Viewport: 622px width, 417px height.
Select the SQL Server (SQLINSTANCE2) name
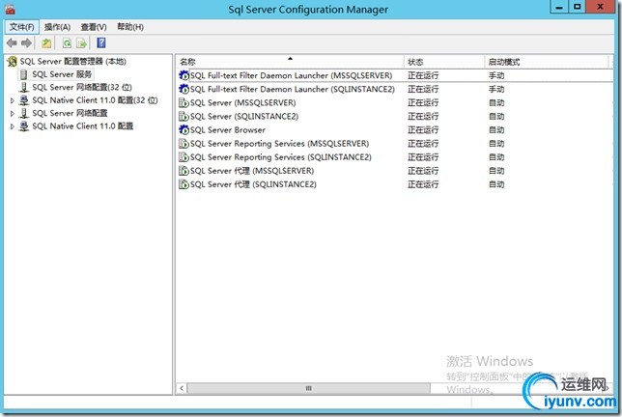(244, 116)
